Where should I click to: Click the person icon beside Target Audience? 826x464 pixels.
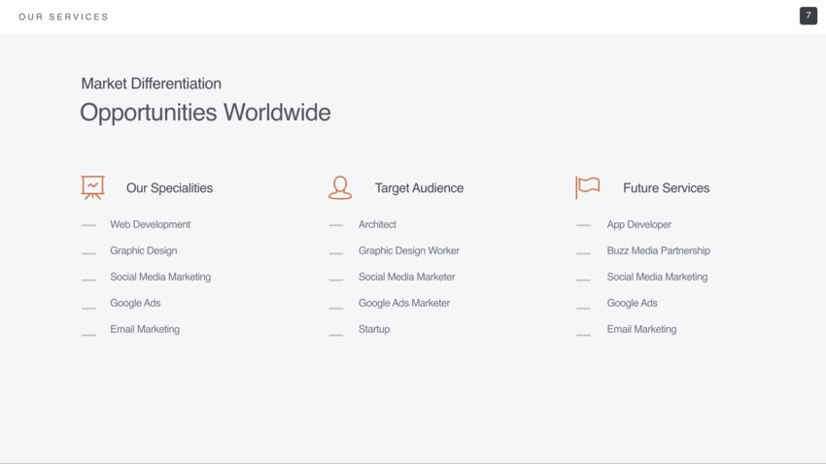click(340, 187)
